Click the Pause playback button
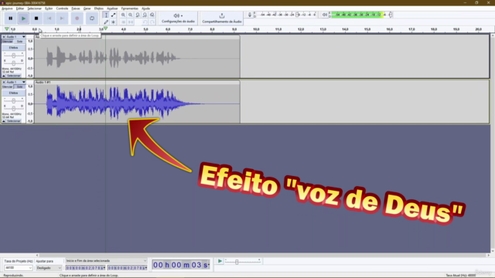Image resolution: width=495 pixels, height=278 pixels. tap(10, 19)
